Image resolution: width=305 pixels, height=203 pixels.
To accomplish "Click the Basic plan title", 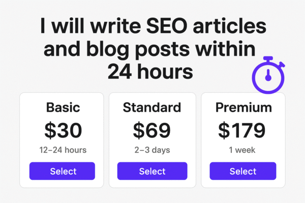I will pos(63,108).
